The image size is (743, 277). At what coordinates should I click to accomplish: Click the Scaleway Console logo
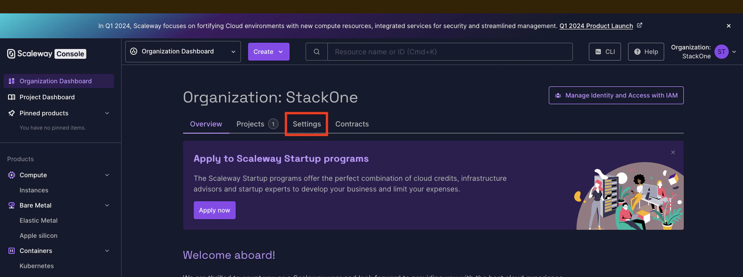(x=47, y=54)
